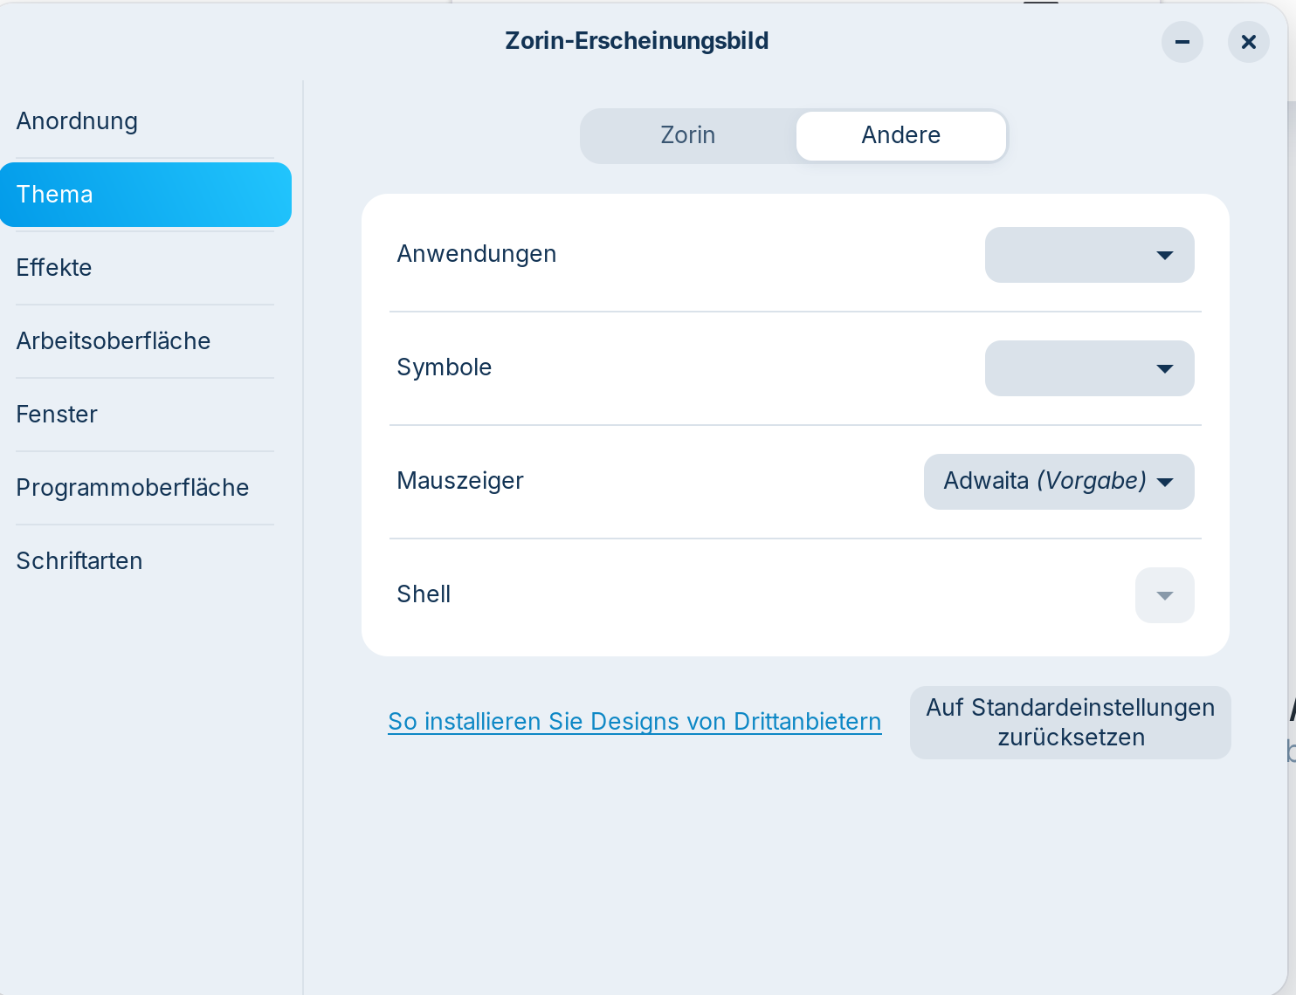The width and height of the screenshot is (1296, 995).
Task: Click the Zorin-Erscheinungsbild window title
Action: (637, 41)
